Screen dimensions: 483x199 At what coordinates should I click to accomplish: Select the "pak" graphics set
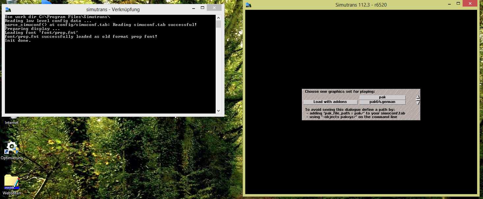coord(382,97)
